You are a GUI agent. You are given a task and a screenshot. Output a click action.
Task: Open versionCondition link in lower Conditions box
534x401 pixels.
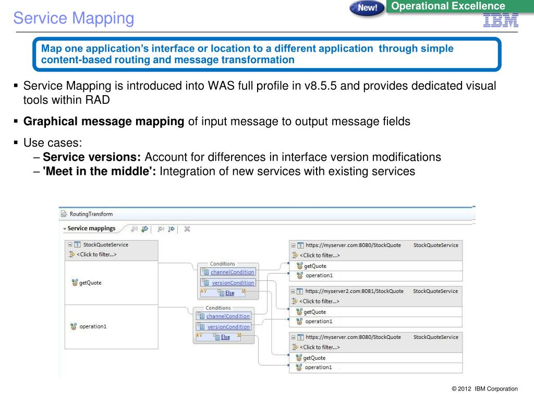pyautogui.click(x=228, y=327)
